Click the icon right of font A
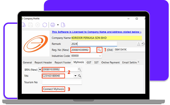The height and width of the screenshot is (105, 170). (143, 44)
